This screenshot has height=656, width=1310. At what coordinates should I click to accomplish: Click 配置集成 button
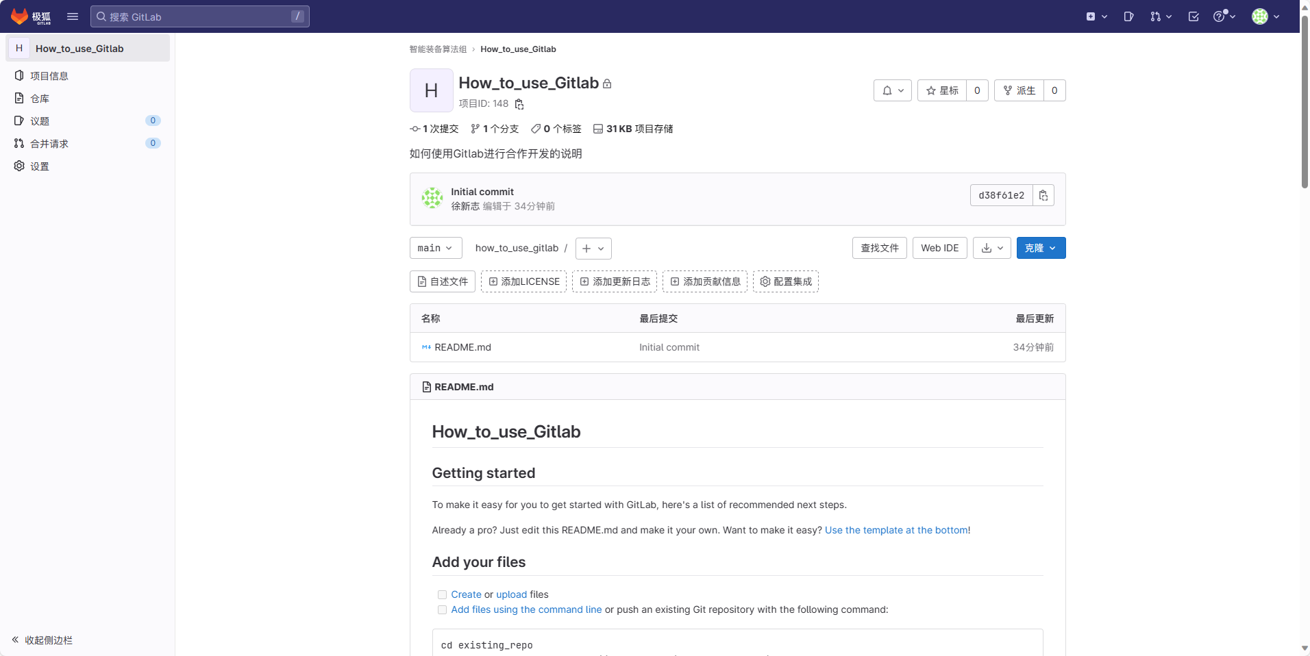tap(786, 281)
